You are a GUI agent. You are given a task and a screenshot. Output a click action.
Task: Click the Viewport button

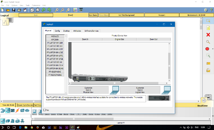coord(162,15)
